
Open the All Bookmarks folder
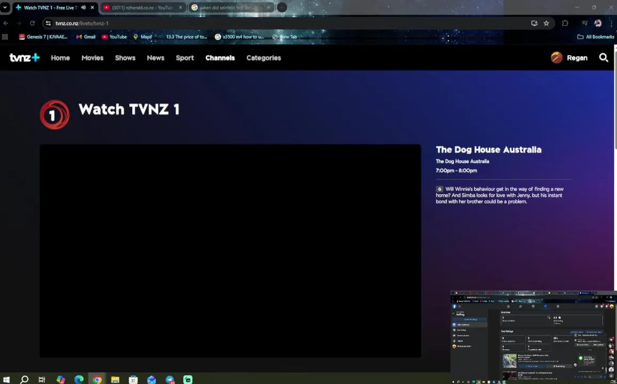pyautogui.click(x=596, y=37)
